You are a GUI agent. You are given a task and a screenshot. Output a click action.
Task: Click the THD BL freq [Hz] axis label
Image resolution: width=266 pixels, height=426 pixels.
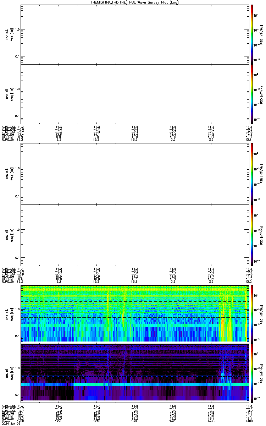coord(12,174)
